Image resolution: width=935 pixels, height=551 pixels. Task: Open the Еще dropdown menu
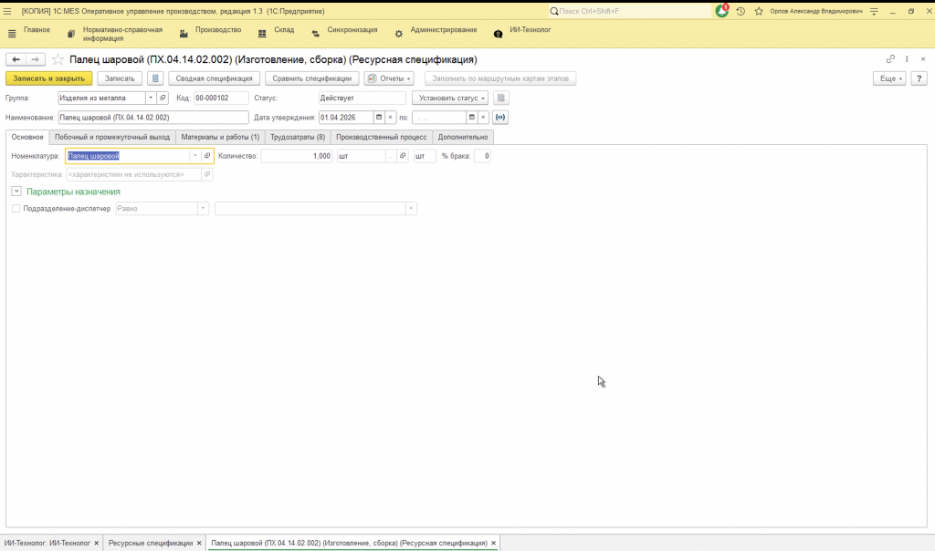(889, 78)
